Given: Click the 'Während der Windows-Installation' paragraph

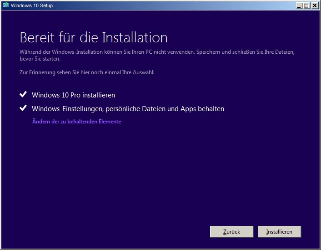Looking at the screenshot, I should (x=157, y=55).
